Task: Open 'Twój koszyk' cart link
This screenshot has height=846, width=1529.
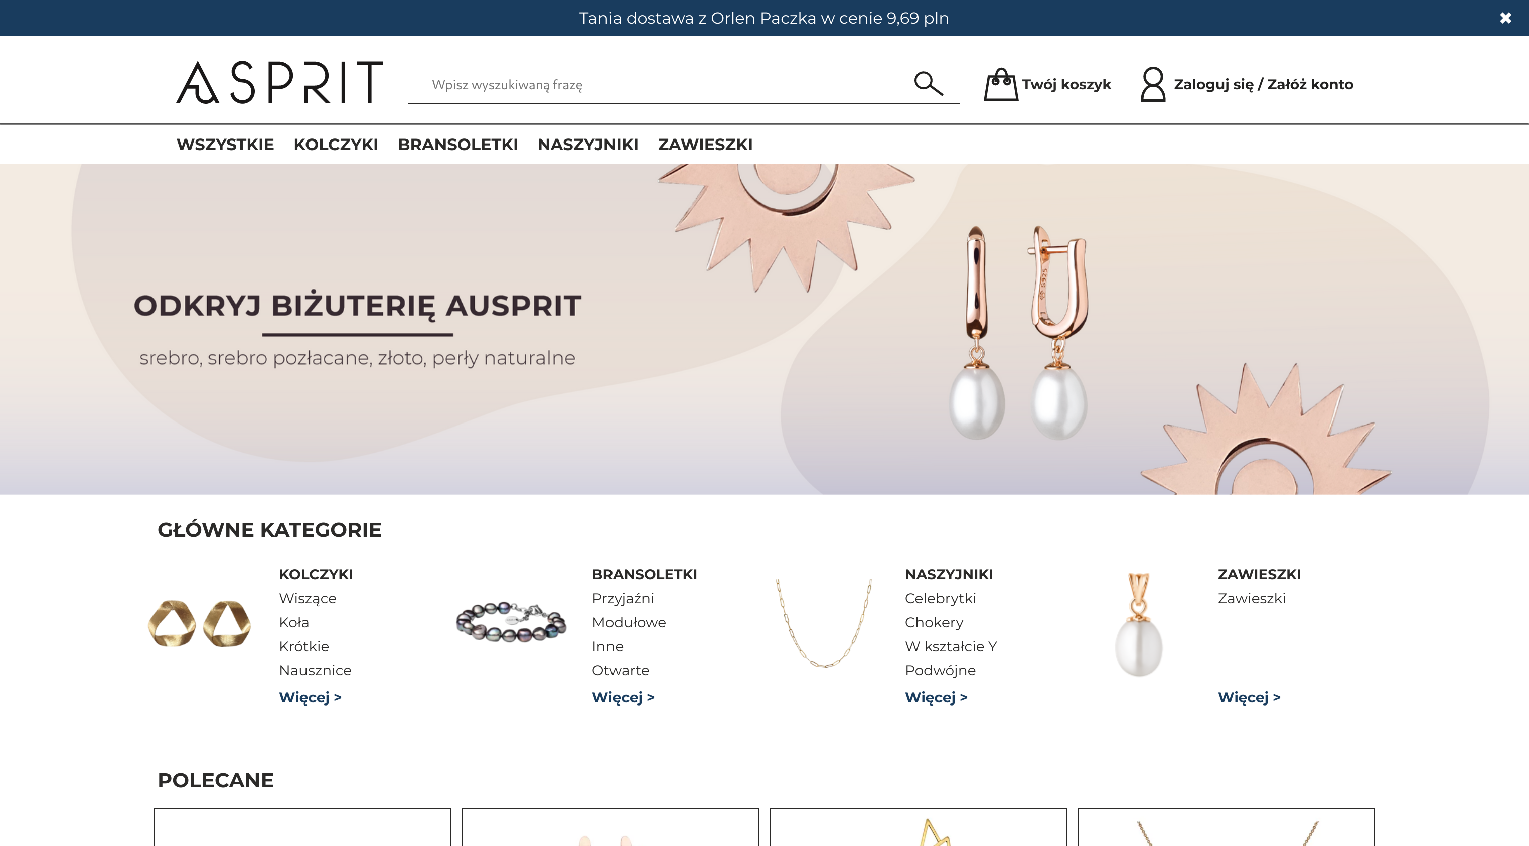Action: (1066, 84)
